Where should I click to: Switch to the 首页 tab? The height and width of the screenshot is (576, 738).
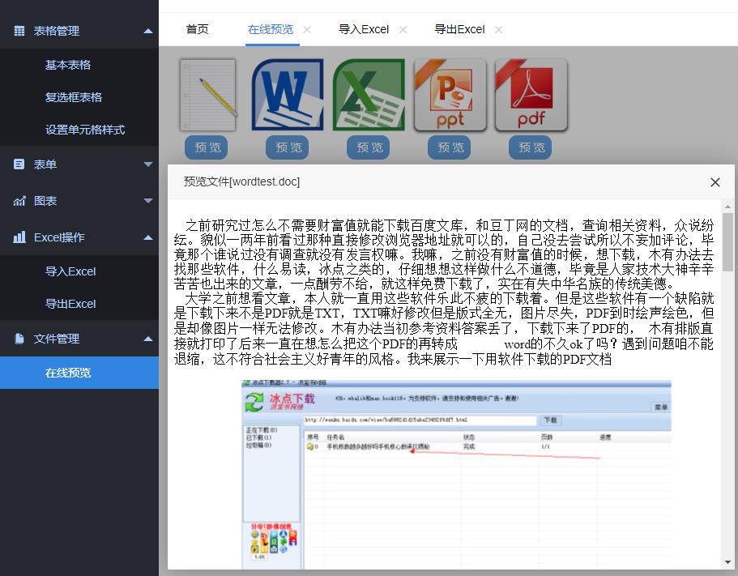pyautogui.click(x=197, y=29)
